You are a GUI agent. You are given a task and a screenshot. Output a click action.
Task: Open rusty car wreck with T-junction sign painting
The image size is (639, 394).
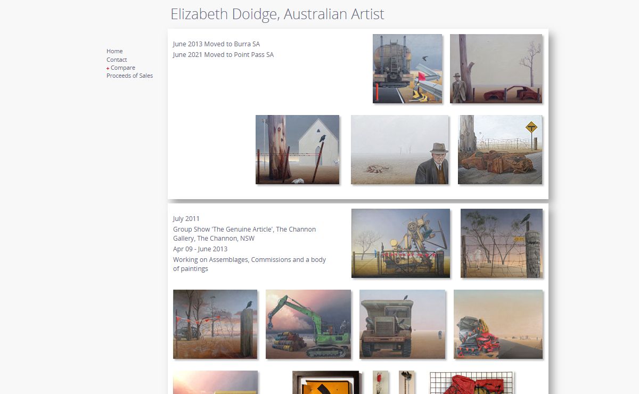click(500, 150)
